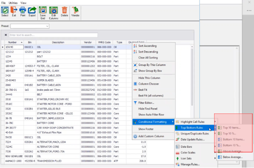Click the Vendor toolbar icon
Viewport: 254px width, 168px height.
75,10
